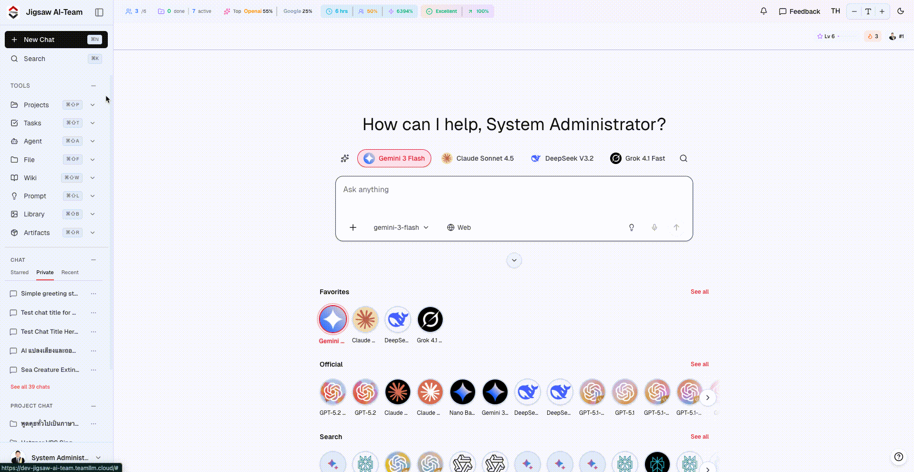This screenshot has height=472, width=914.
Task: Click the plus attachment icon in chat box
Action: pyautogui.click(x=353, y=227)
